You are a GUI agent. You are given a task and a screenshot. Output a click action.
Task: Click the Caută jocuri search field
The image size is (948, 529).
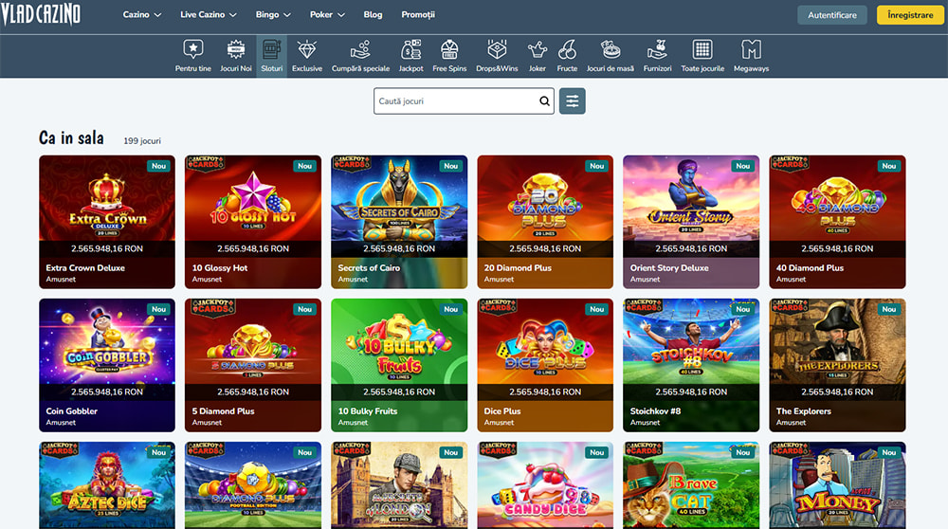tap(455, 100)
